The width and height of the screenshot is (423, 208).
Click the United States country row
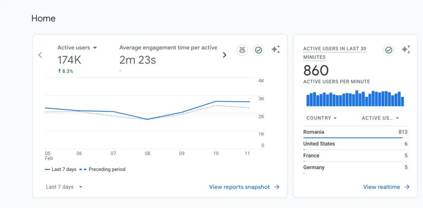tap(355, 144)
